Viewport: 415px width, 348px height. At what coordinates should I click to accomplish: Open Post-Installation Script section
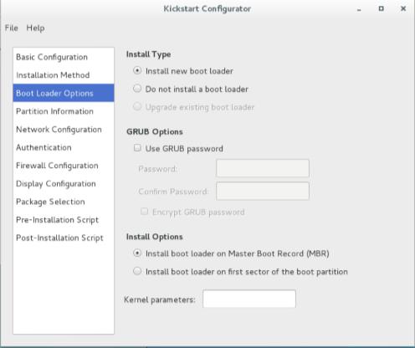tap(64, 238)
